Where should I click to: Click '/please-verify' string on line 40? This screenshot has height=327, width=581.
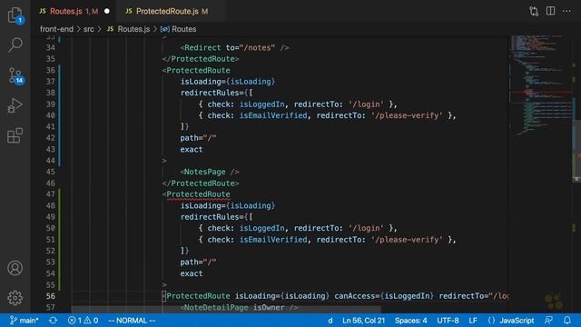[407, 115]
